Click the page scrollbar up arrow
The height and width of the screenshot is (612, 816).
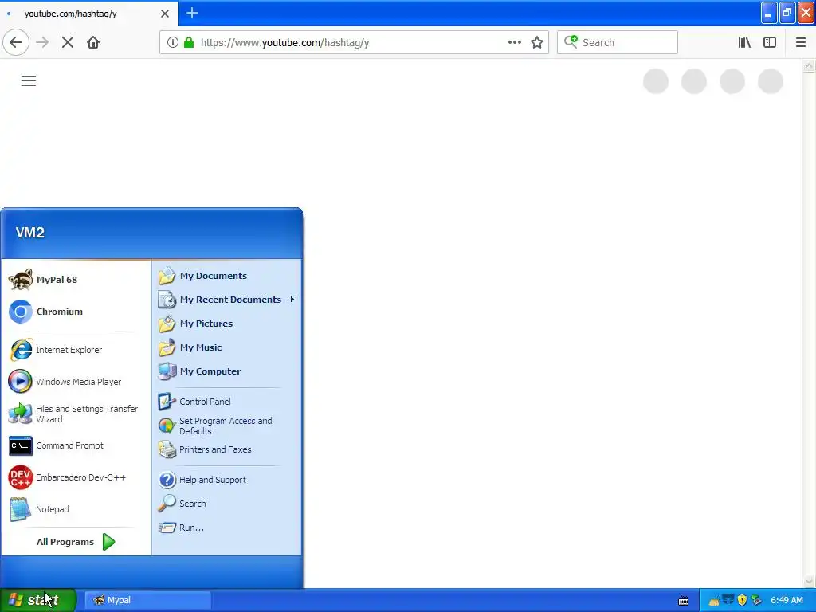tap(809, 66)
